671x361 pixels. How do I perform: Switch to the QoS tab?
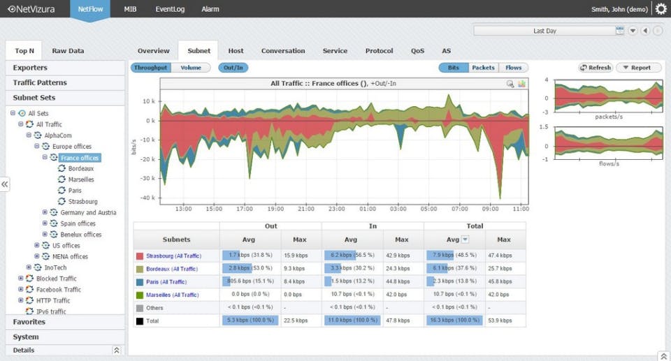[418, 50]
